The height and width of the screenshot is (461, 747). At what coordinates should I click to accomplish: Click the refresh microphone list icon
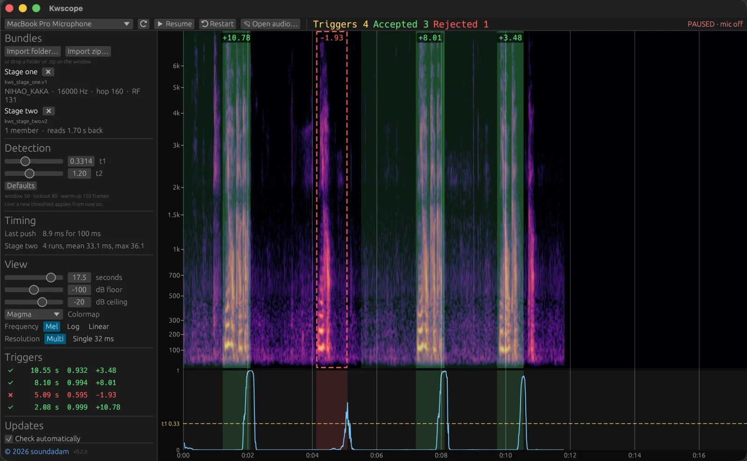tap(144, 24)
